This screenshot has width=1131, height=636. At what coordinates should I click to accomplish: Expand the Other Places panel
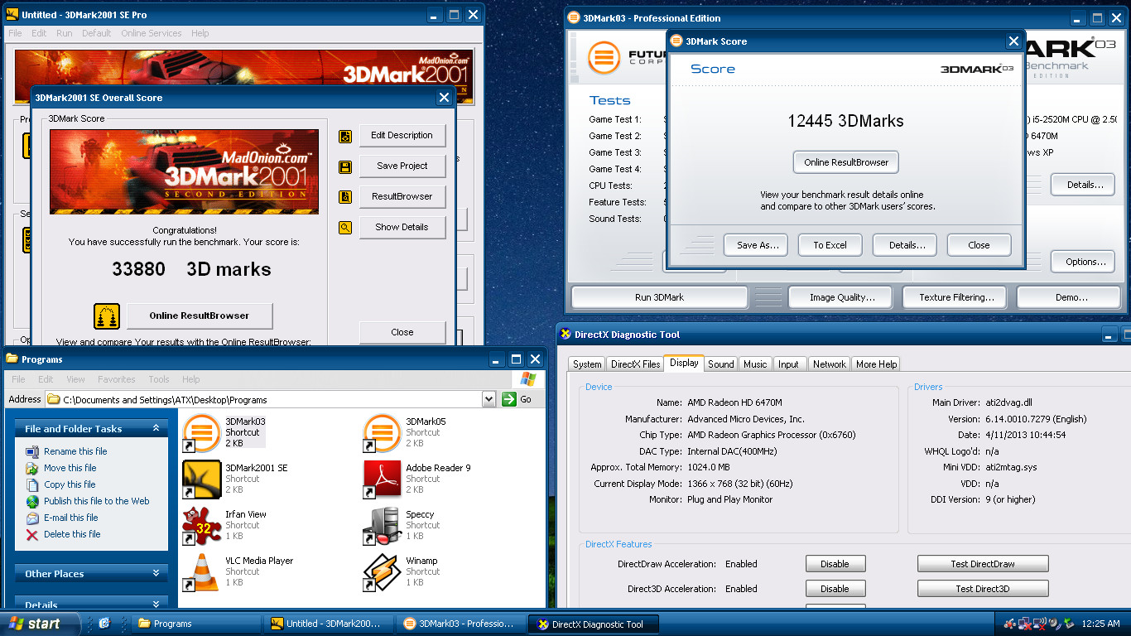[156, 573]
